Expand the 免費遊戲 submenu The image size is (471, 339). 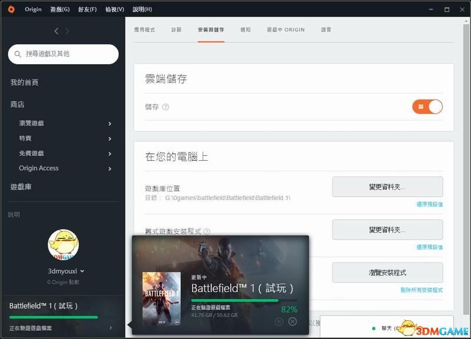point(110,154)
